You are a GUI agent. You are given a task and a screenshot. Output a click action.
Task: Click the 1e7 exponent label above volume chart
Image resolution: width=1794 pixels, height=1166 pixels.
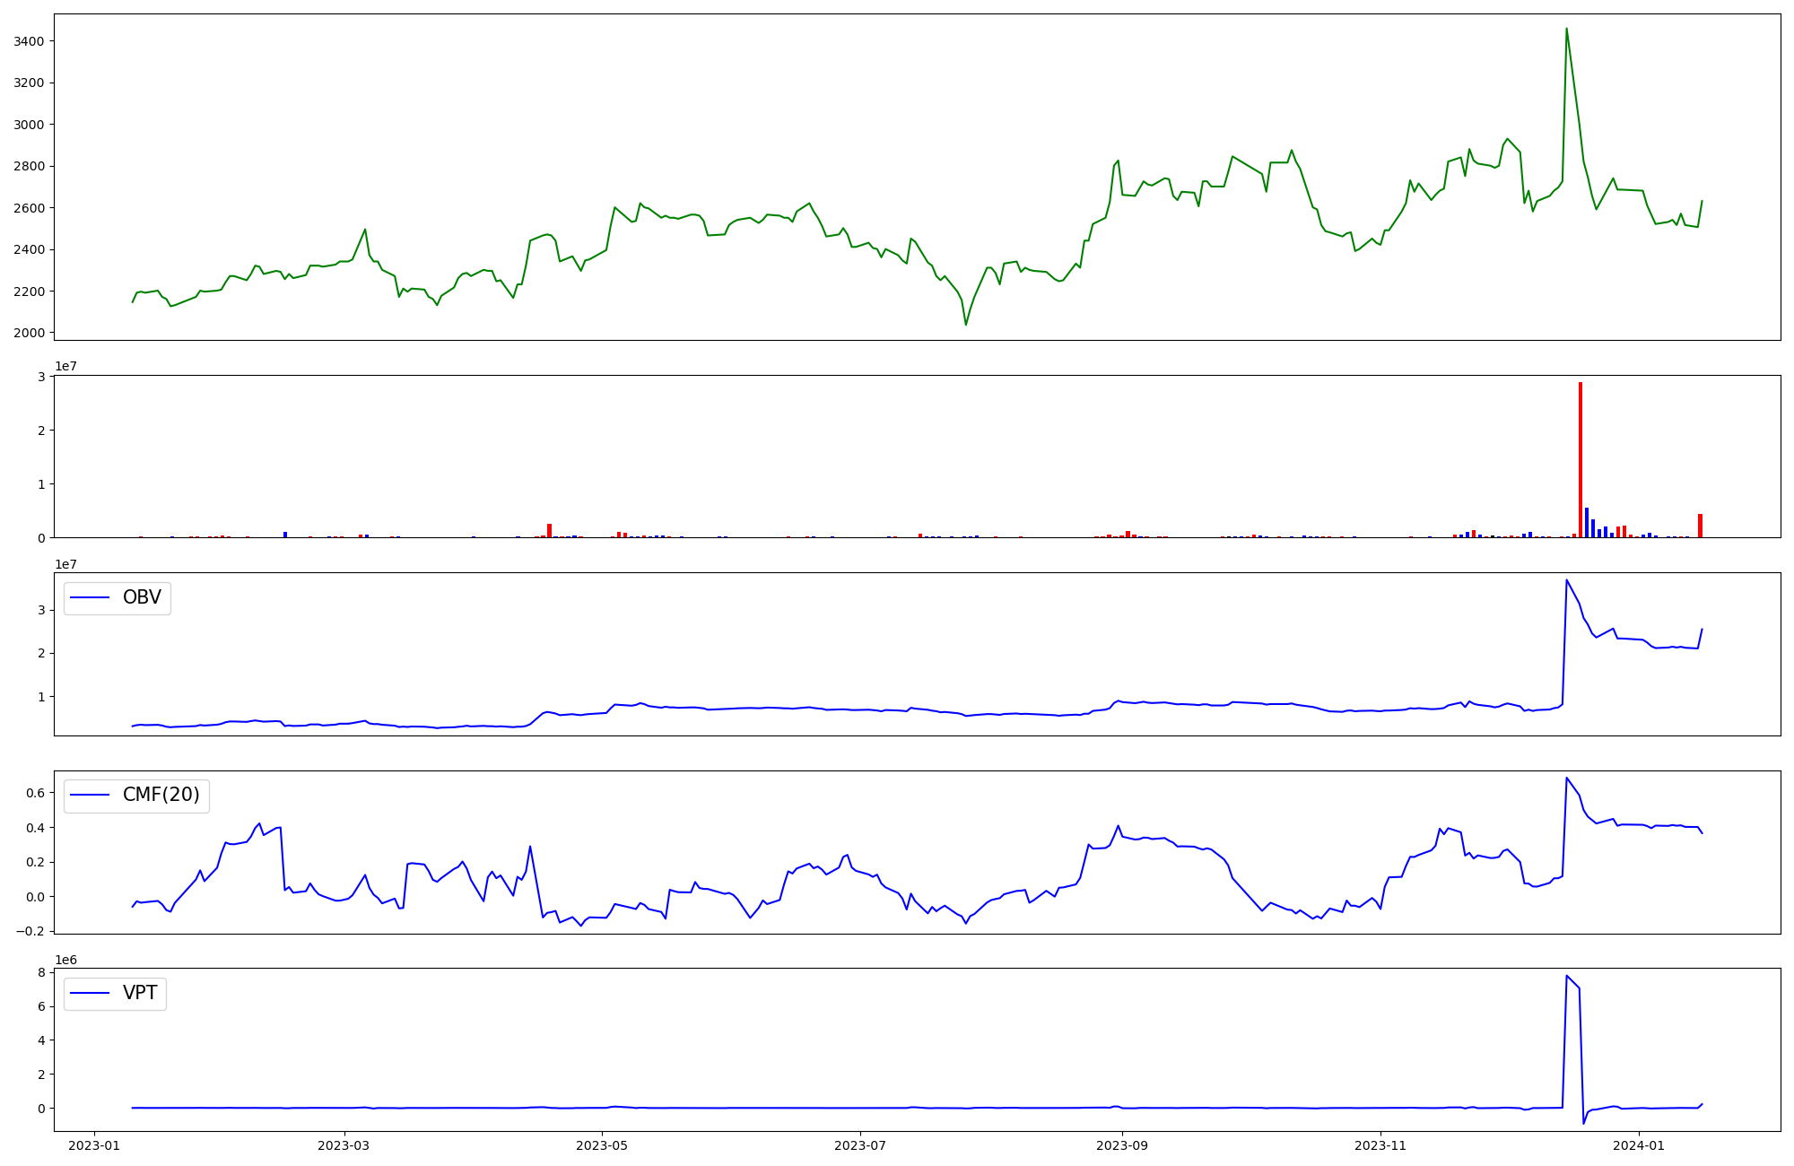point(66,366)
